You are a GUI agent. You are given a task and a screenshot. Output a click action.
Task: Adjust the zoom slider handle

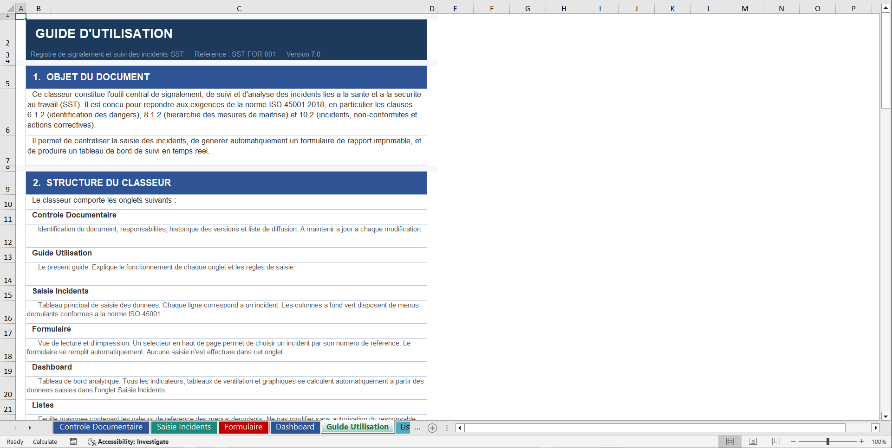pos(828,442)
